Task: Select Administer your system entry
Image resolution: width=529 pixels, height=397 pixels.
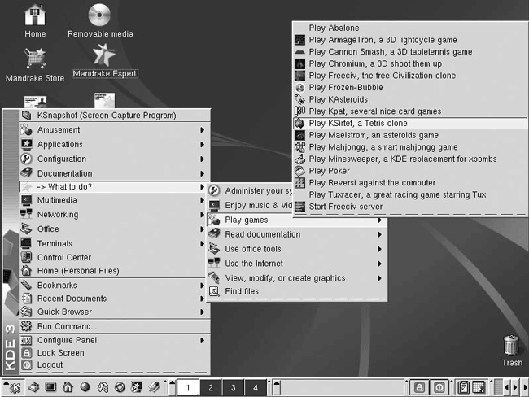Action: point(250,191)
